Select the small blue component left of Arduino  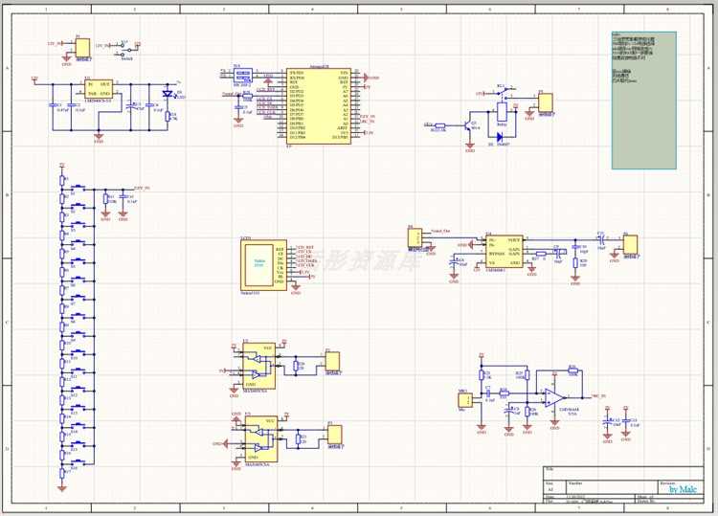[243, 75]
